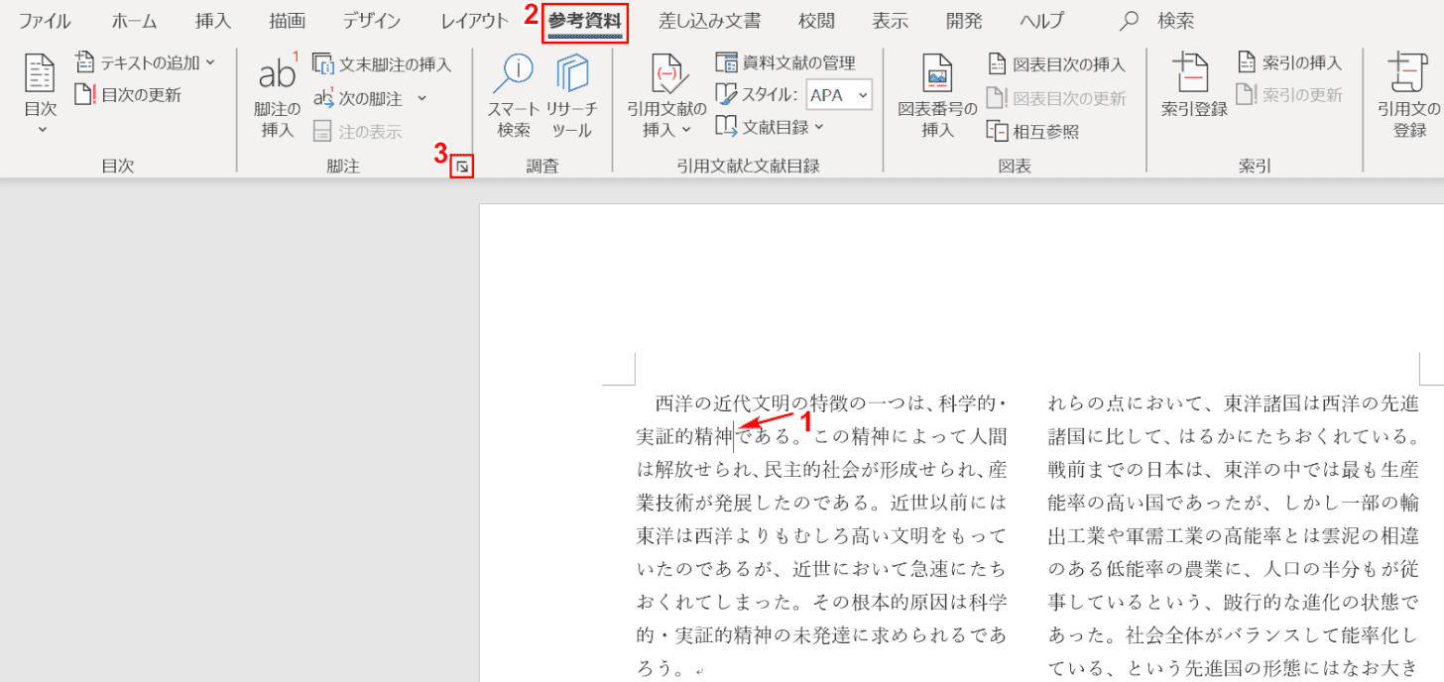Image resolution: width=1444 pixels, height=682 pixels.
Task: Switch to the 描画 tab
Action: click(x=288, y=20)
